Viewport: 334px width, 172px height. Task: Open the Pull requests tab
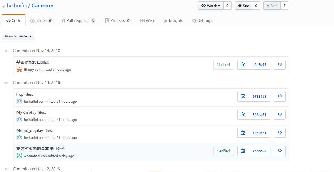tap(78, 21)
